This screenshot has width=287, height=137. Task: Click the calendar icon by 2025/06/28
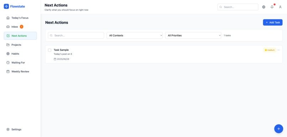[55, 59]
